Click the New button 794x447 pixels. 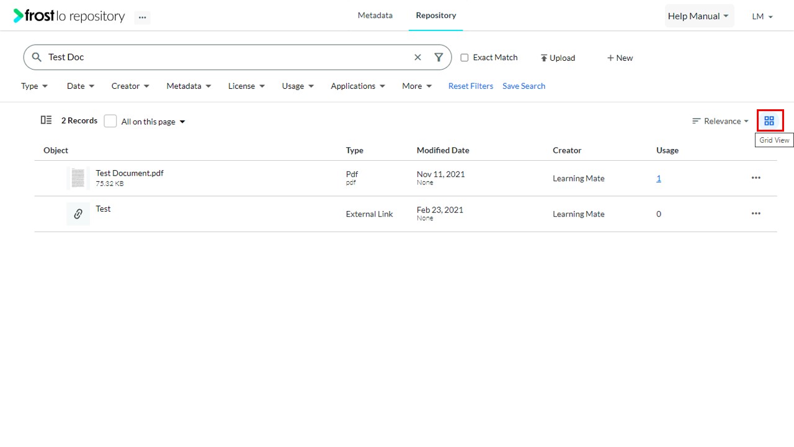coord(620,58)
